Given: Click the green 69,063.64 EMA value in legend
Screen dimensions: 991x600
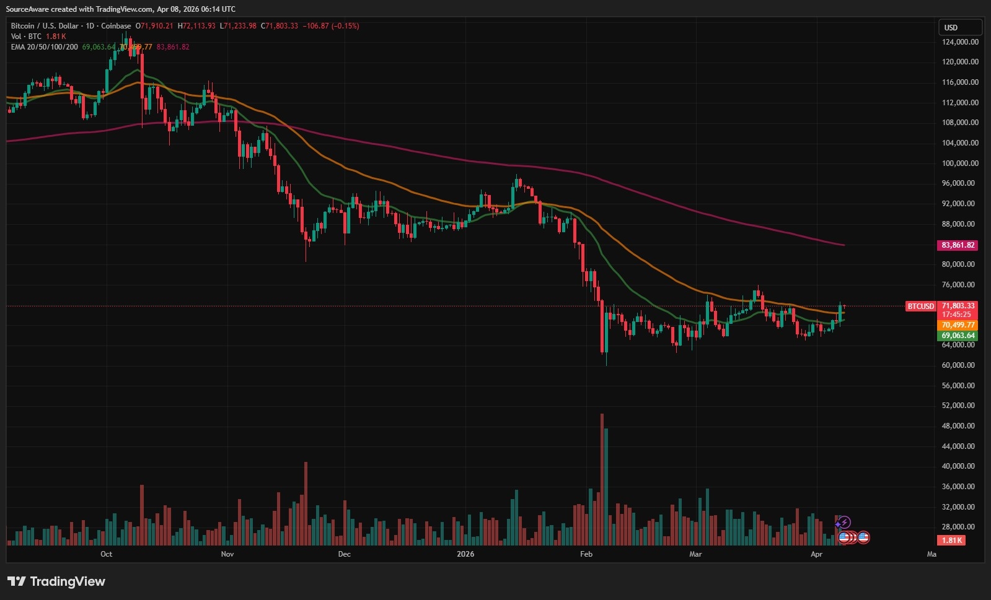Looking at the screenshot, I should click(x=99, y=47).
